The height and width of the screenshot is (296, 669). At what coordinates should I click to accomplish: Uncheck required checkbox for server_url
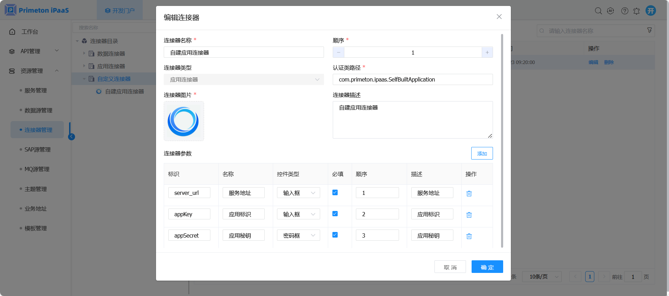(x=335, y=192)
